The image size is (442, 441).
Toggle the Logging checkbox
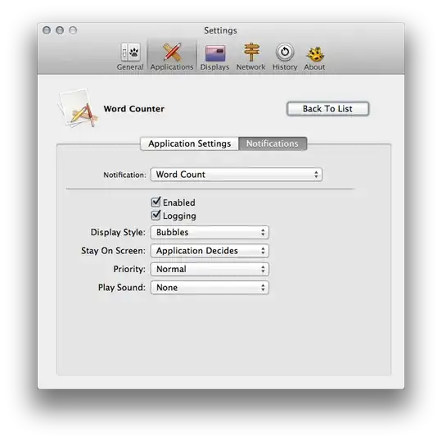pos(156,216)
